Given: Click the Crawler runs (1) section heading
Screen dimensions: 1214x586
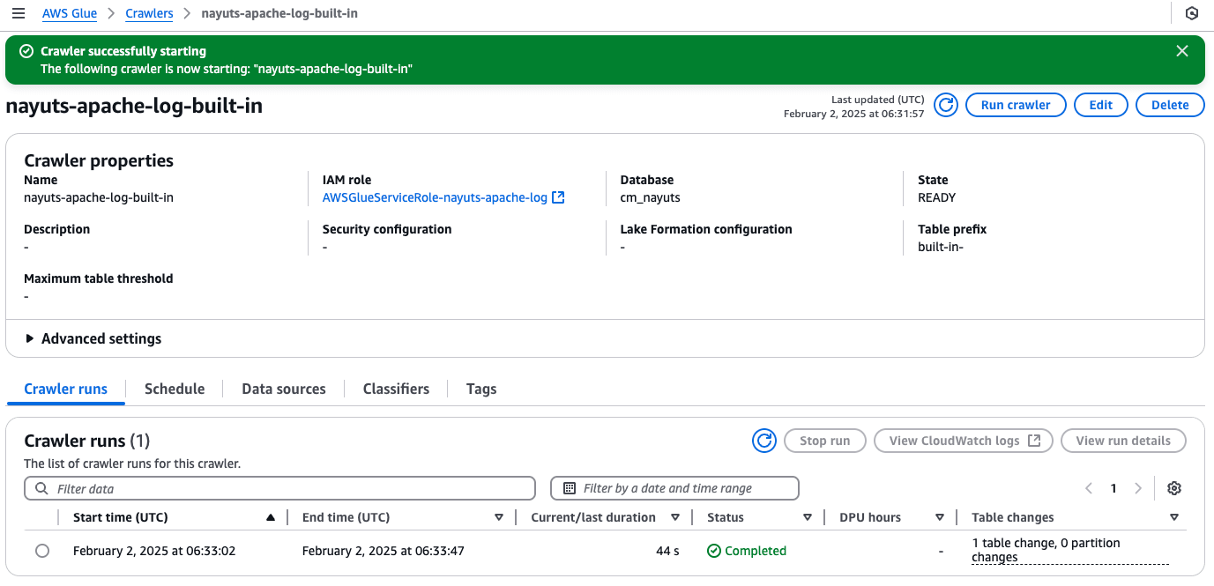Looking at the screenshot, I should [87, 441].
